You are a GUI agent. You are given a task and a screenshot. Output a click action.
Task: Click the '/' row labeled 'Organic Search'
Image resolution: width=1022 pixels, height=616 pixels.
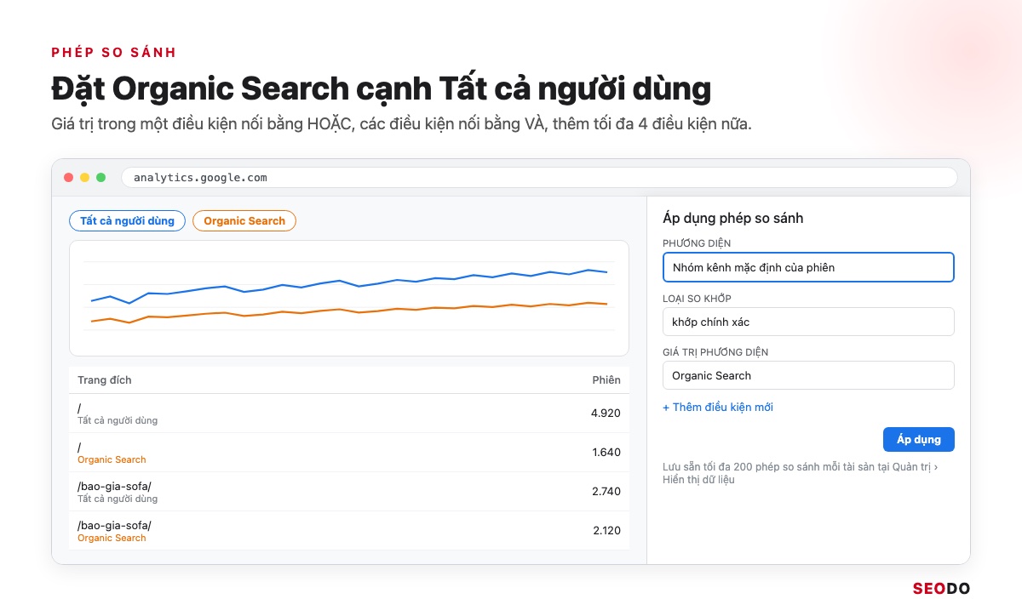click(349, 453)
